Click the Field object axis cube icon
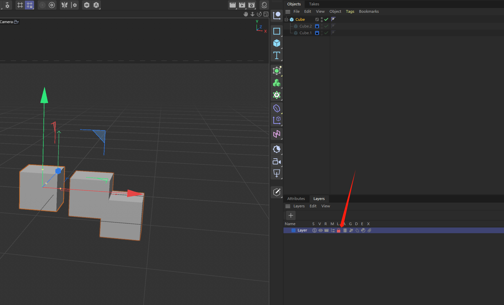504x305 pixels. pyautogui.click(x=277, y=120)
